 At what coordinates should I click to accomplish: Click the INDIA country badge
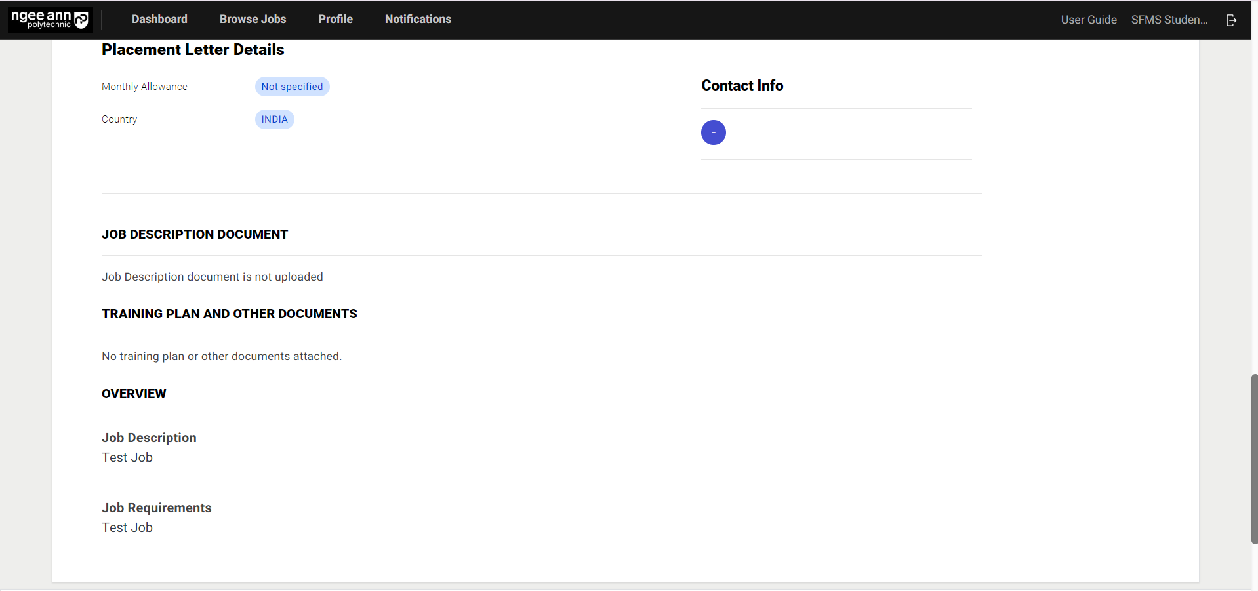pyautogui.click(x=274, y=119)
